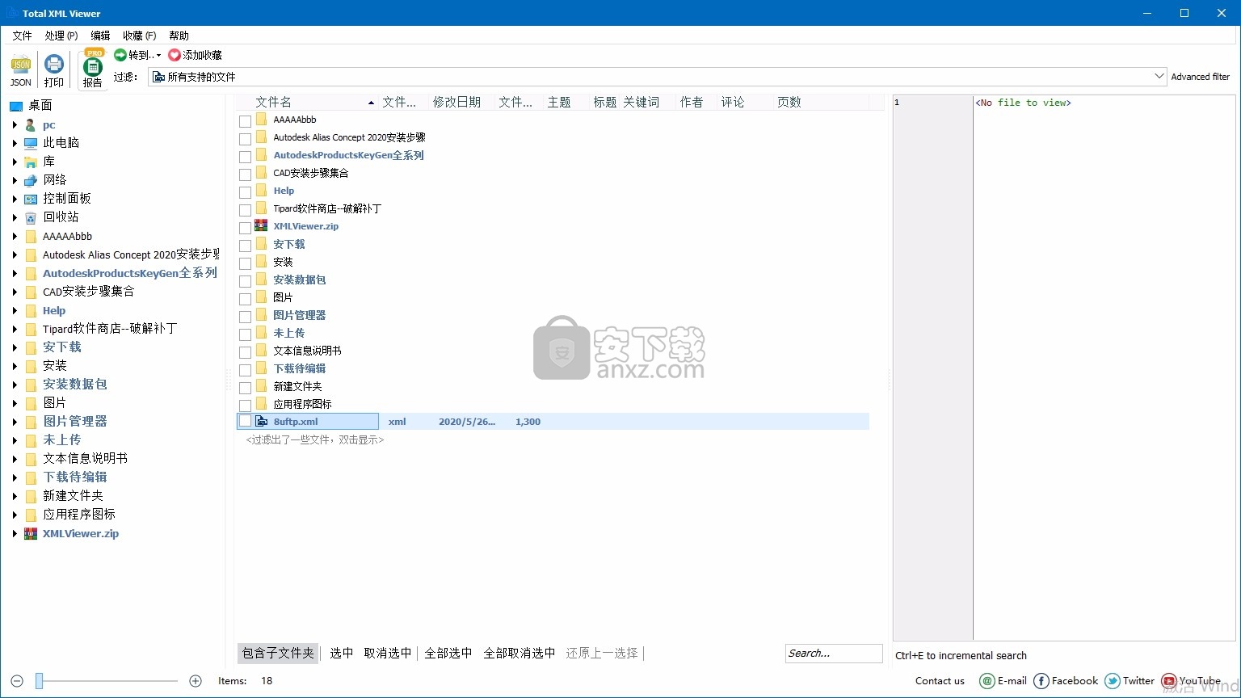Open the 帮助 menu
Screen dimensions: 1241x698
[179, 36]
